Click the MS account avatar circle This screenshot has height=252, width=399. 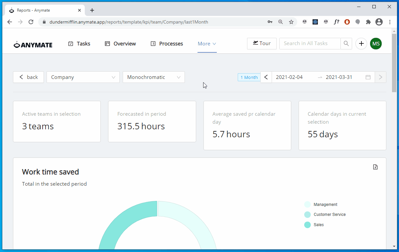tap(376, 43)
